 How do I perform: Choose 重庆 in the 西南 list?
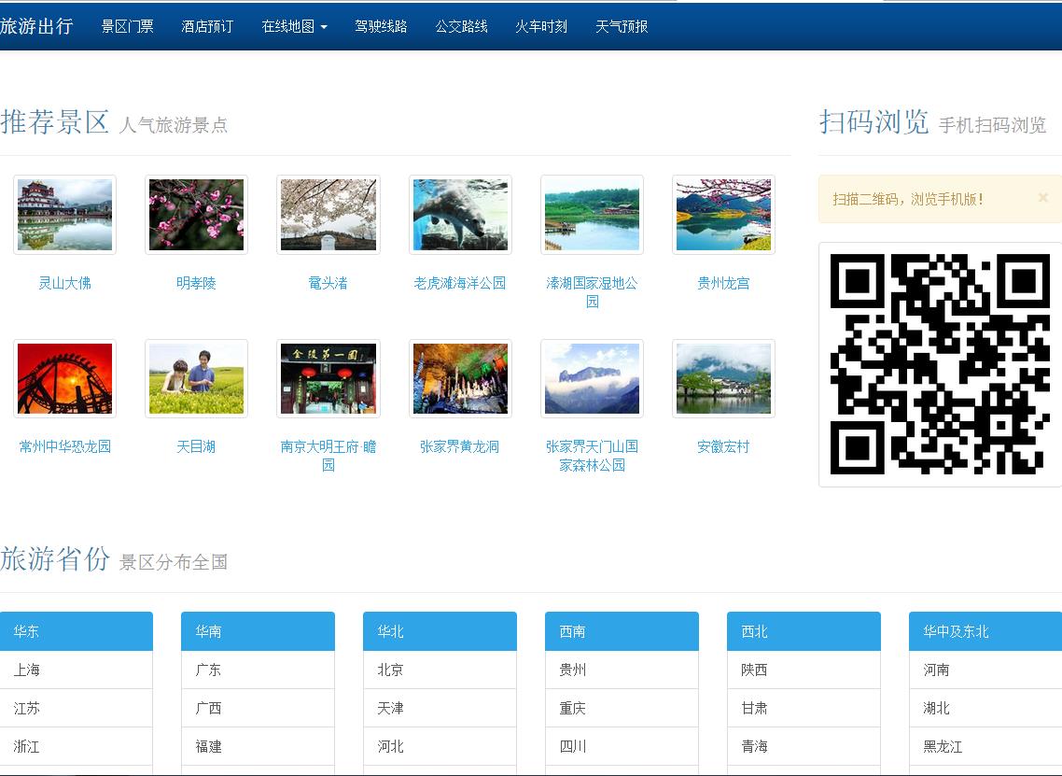pyautogui.click(x=622, y=708)
